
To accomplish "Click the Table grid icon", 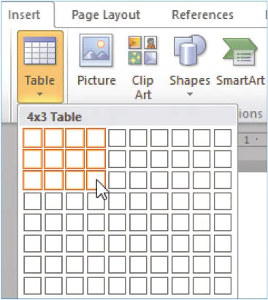I will point(40,50).
